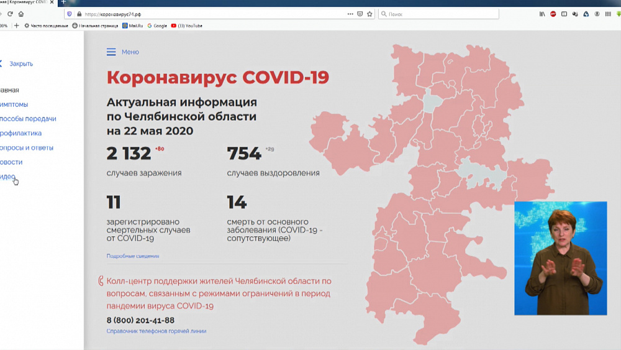The width and height of the screenshot is (621, 350).
Task: Open Вопросы и ответы in side menu
Action: point(27,147)
